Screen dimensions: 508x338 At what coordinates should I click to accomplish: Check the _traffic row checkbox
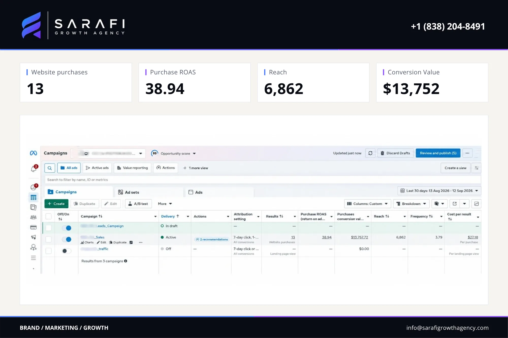pyautogui.click(x=49, y=251)
